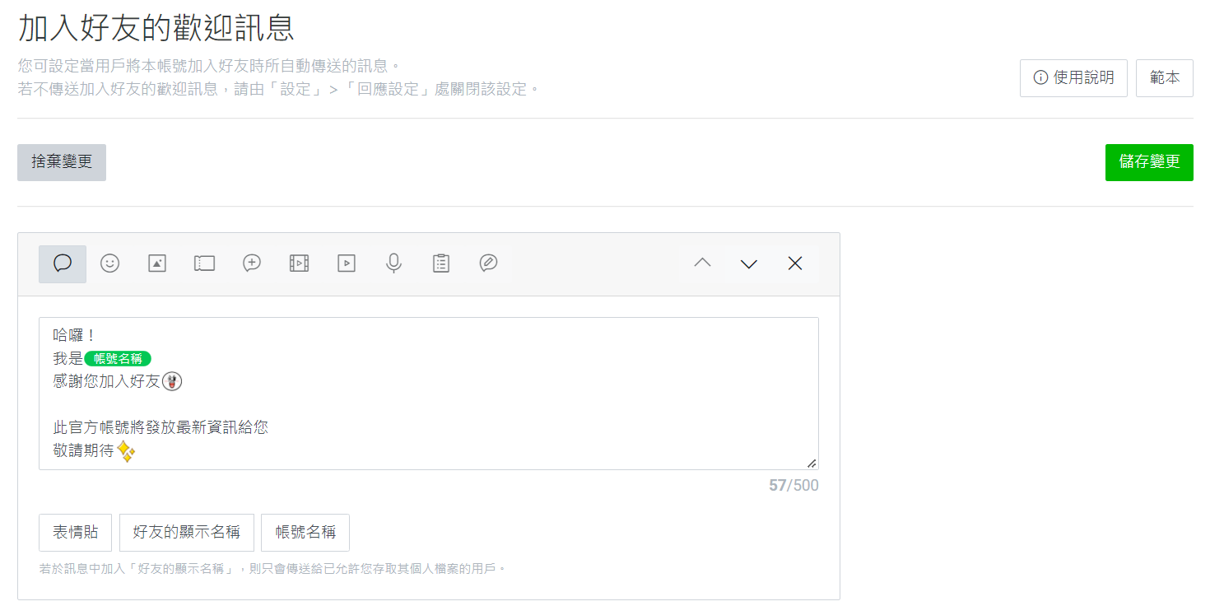Viewport: 1210px width, 606px height.
Task: Remove the message block with the X
Action: tap(794, 263)
